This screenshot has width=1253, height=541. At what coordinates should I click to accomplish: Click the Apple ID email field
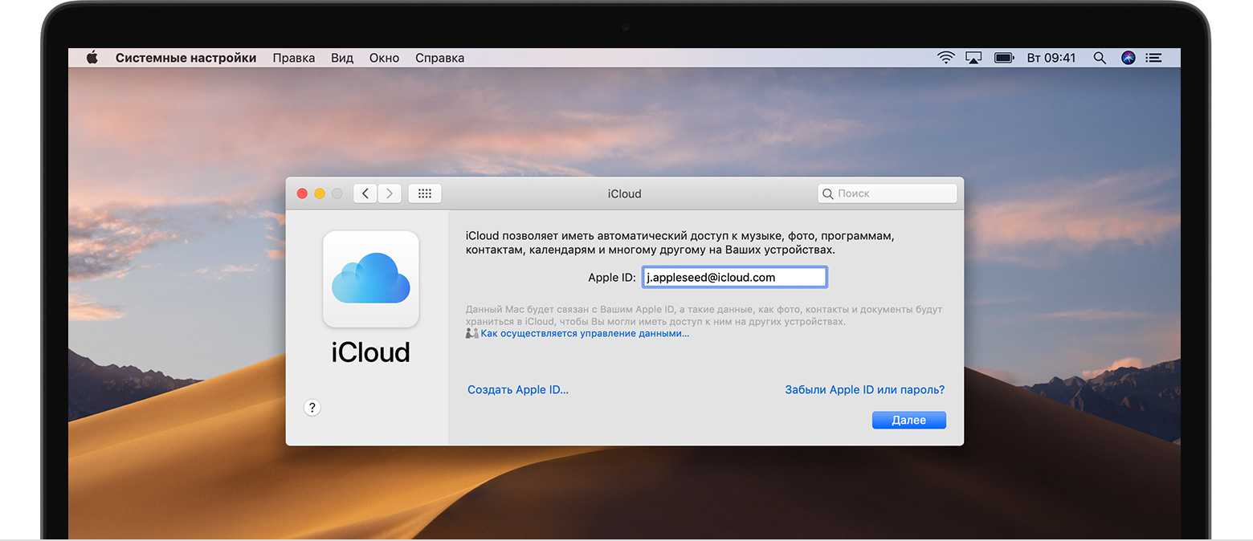click(734, 278)
